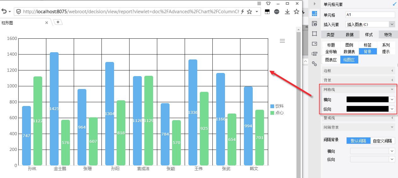The width and height of the screenshot is (398, 178).
Task: Expand the 边框 section
Action: pos(359,71)
